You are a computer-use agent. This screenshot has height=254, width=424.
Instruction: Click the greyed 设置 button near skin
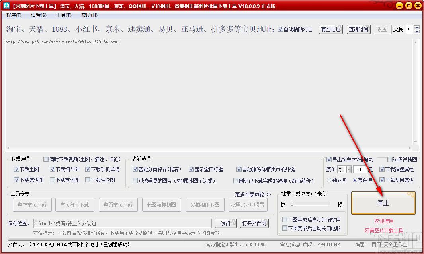382,29
